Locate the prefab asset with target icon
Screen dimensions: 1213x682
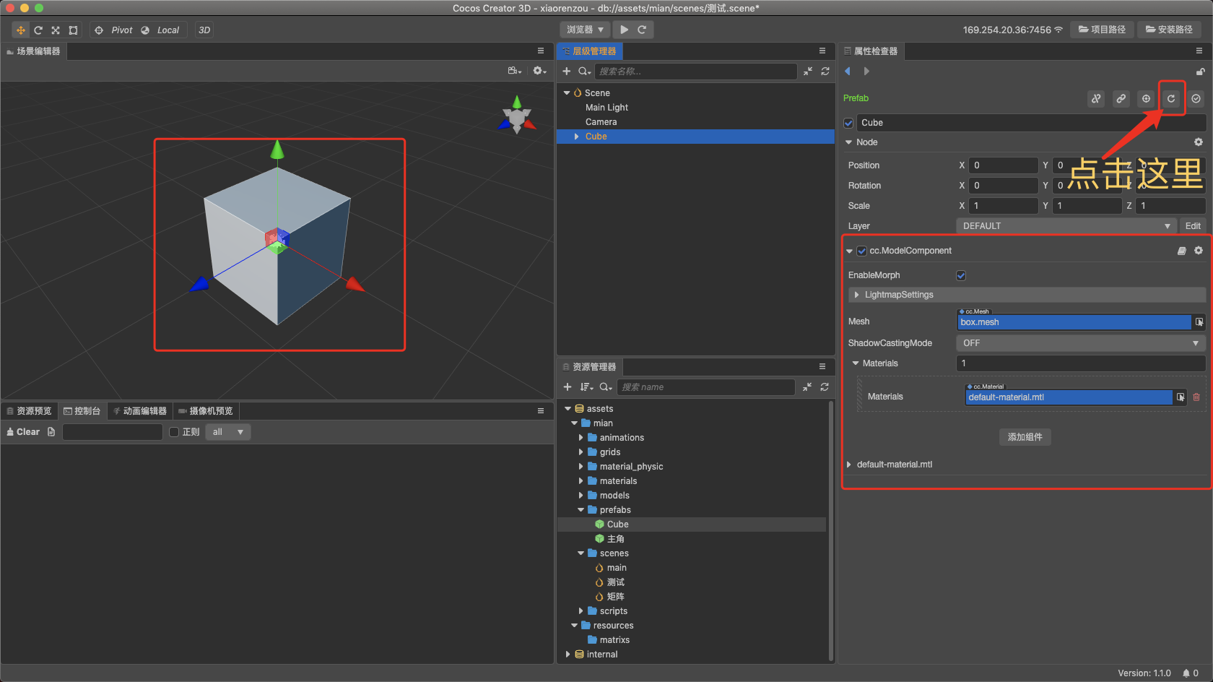[x=1146, y=99]
